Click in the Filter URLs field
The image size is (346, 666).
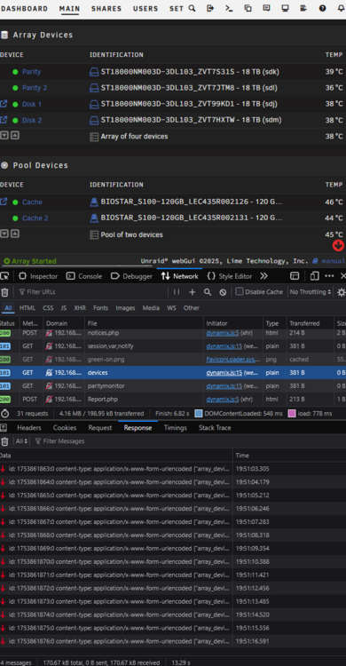[93, 292]
